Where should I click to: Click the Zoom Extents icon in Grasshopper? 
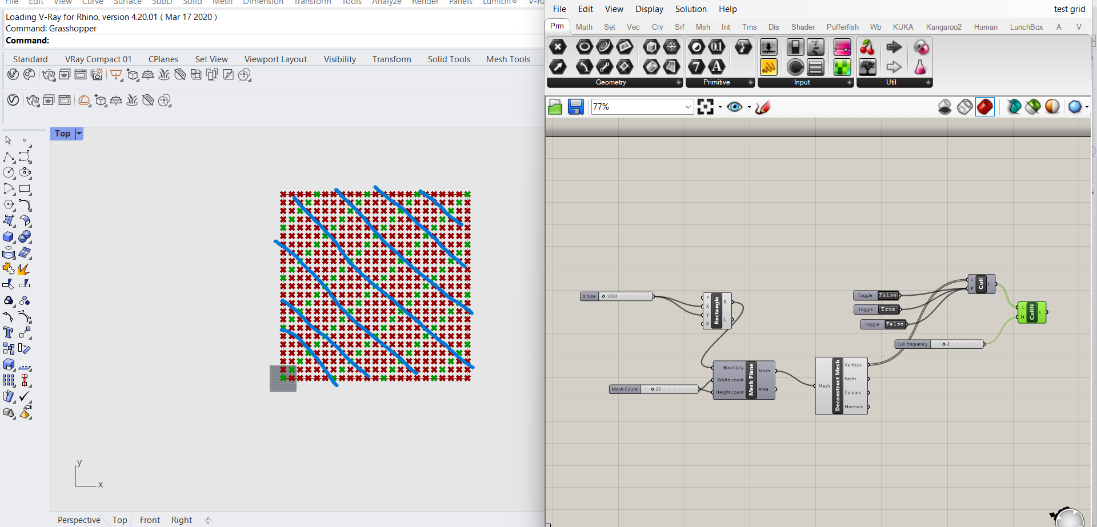(706, 107)
